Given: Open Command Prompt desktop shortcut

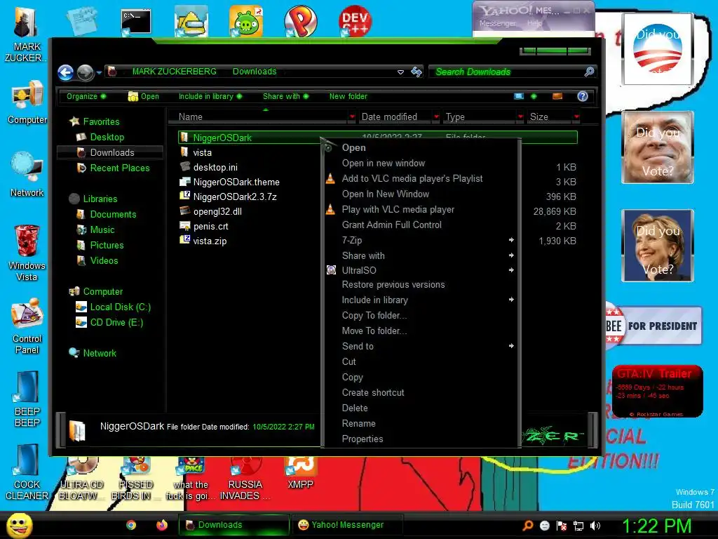Looking at the screenshot, I should click(136, 22).
